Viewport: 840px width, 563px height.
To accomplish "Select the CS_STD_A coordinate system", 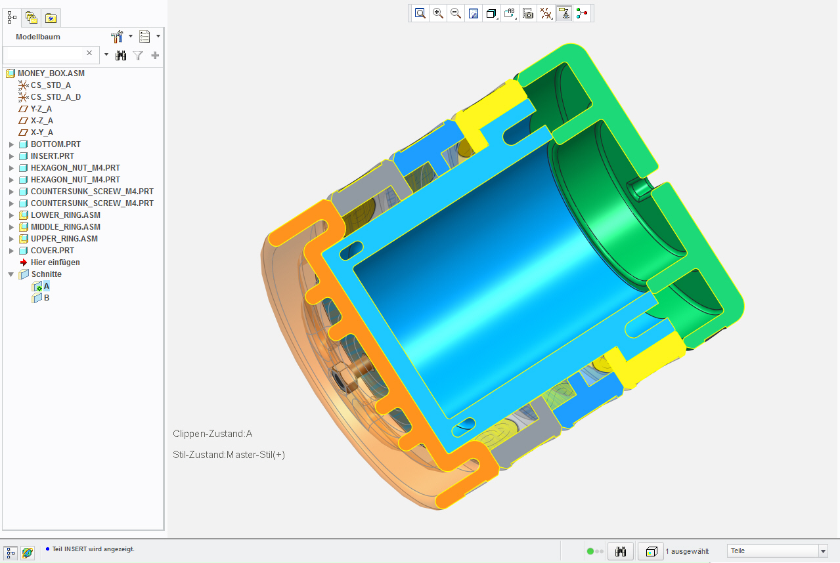I will (51, 85).
